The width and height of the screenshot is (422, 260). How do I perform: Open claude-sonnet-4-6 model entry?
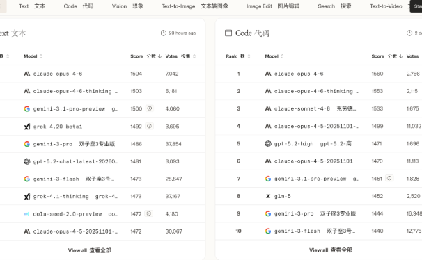(302, 108)
